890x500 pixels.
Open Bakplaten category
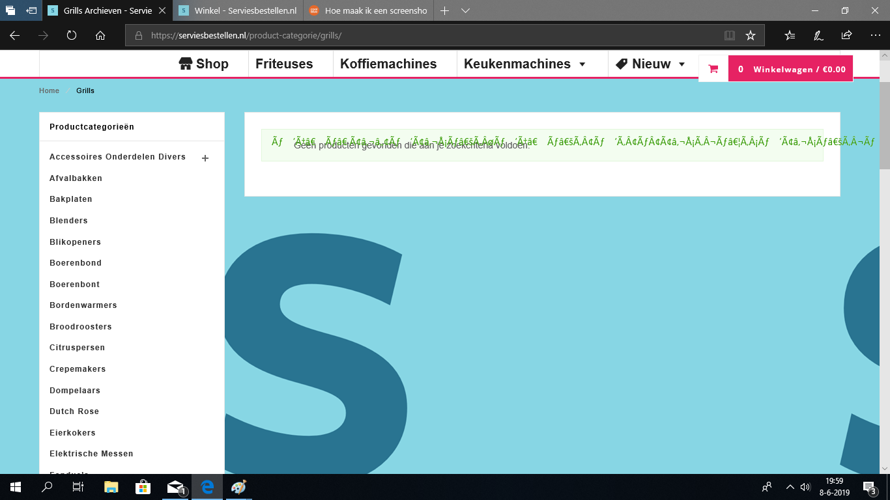click(x=71, y=199)
